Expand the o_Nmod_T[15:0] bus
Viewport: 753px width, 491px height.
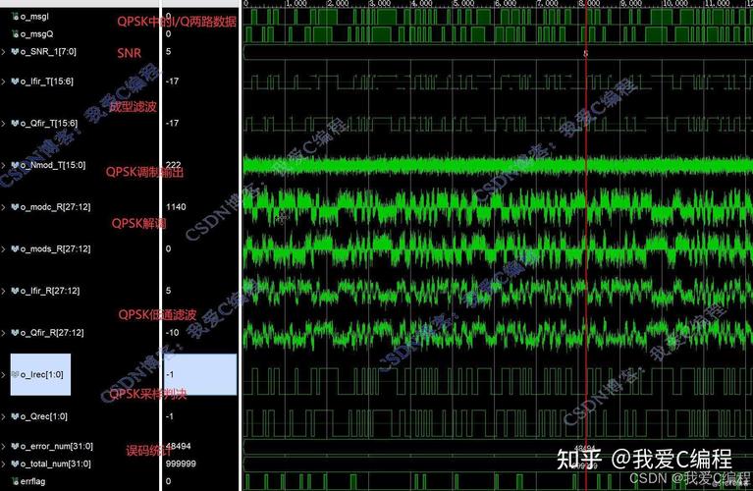tap(3, 165)
